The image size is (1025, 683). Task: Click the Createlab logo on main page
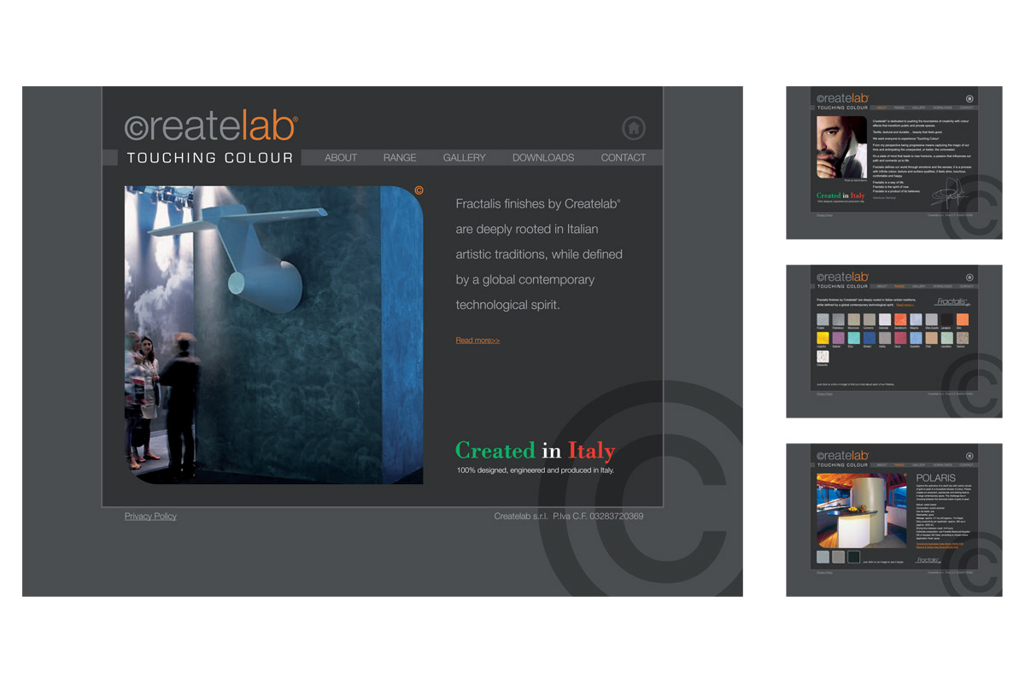(211, 125)
